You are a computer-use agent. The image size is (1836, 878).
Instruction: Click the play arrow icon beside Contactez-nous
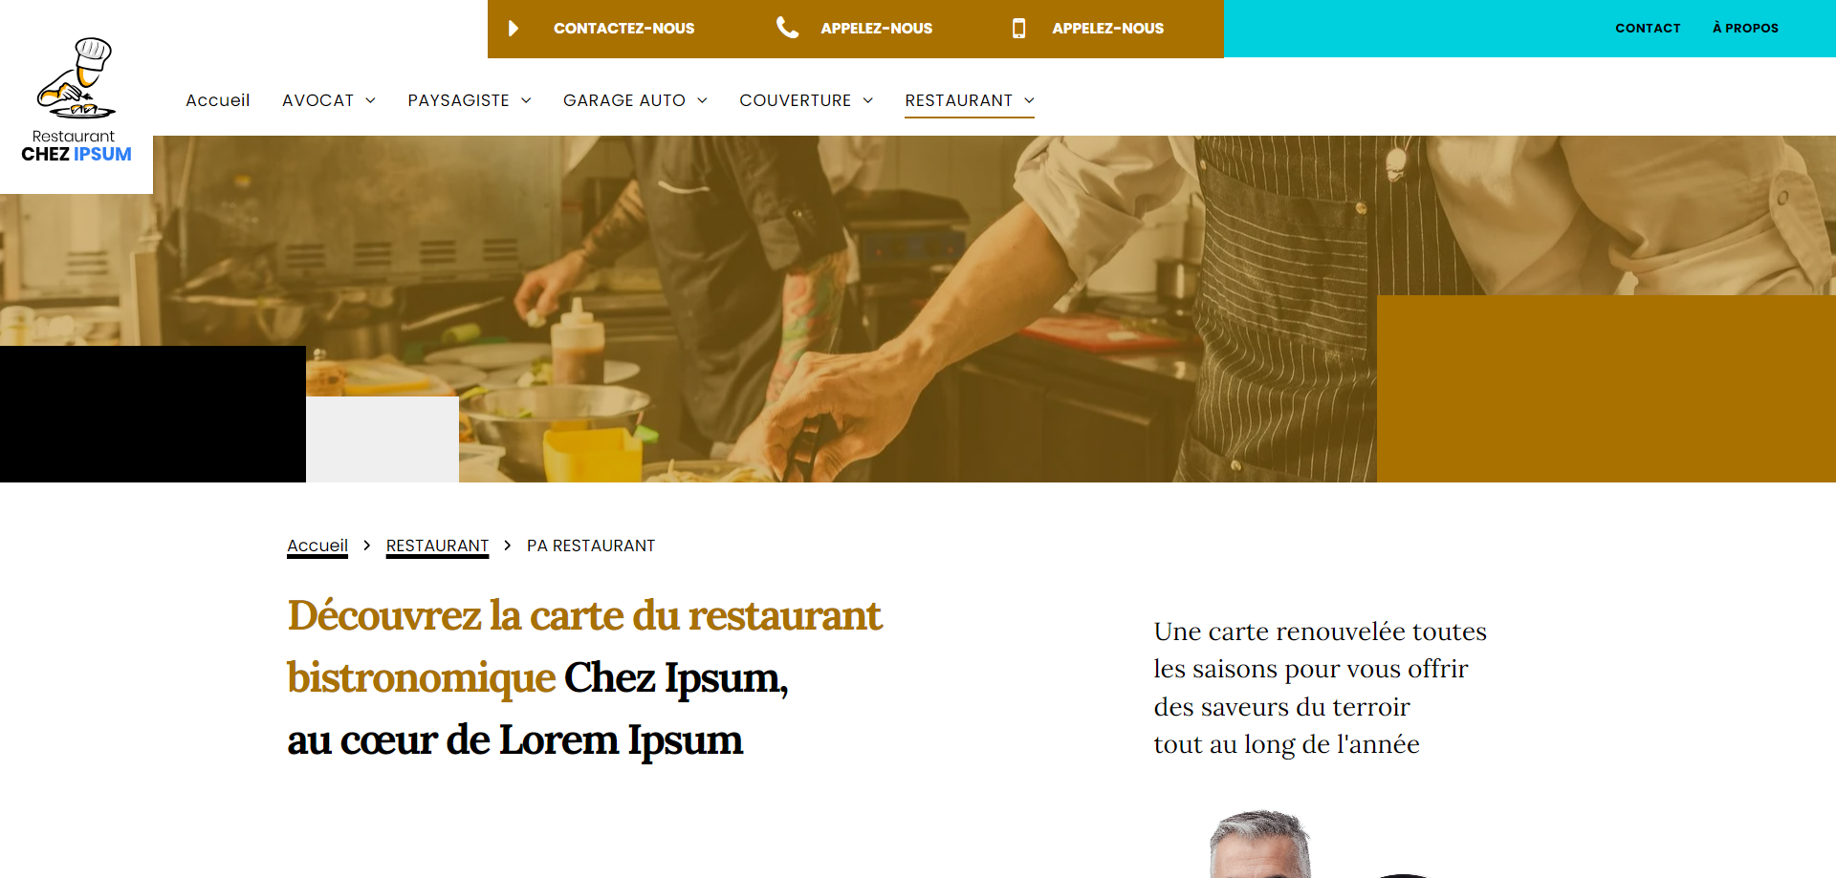coord(514,29)
